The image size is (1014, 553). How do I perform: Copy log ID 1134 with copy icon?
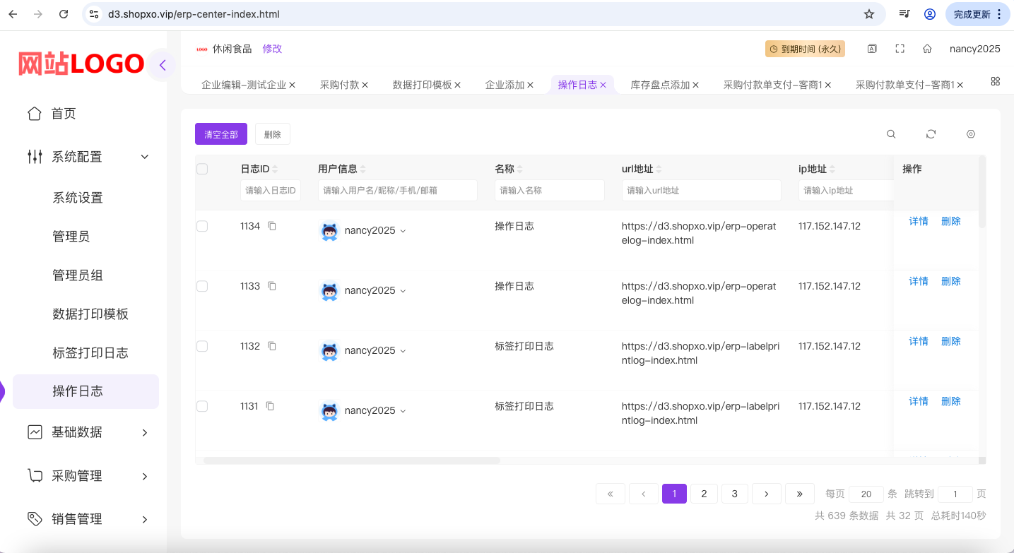tap(272, 226)
